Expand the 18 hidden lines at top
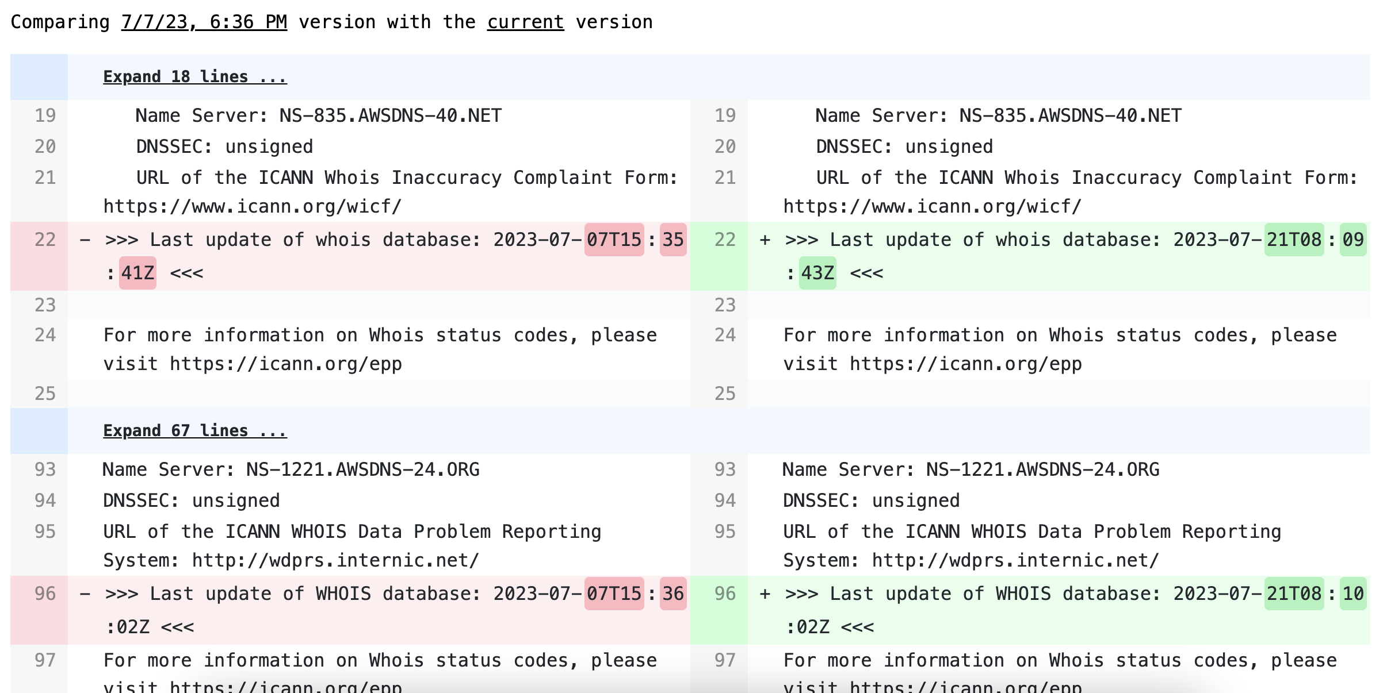The width and height of the screenshot is (1383, 693). (194, 76)
